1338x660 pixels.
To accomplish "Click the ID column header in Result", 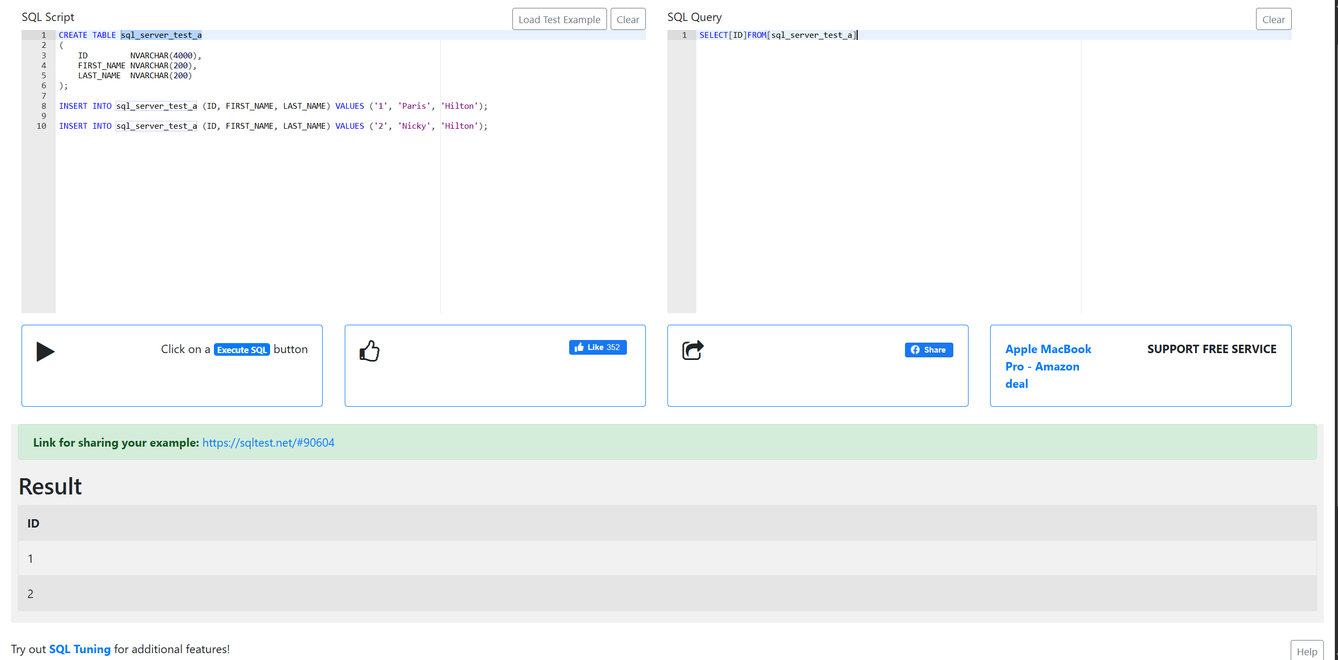I will tap(33, 523).
